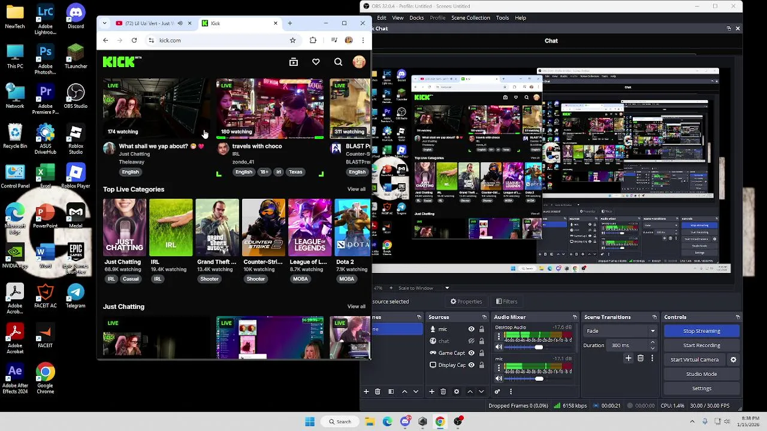
Task: Enable Studio Mode
Action: [702, 374]
